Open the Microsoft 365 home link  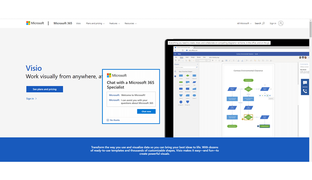click(x=63, y=23)
